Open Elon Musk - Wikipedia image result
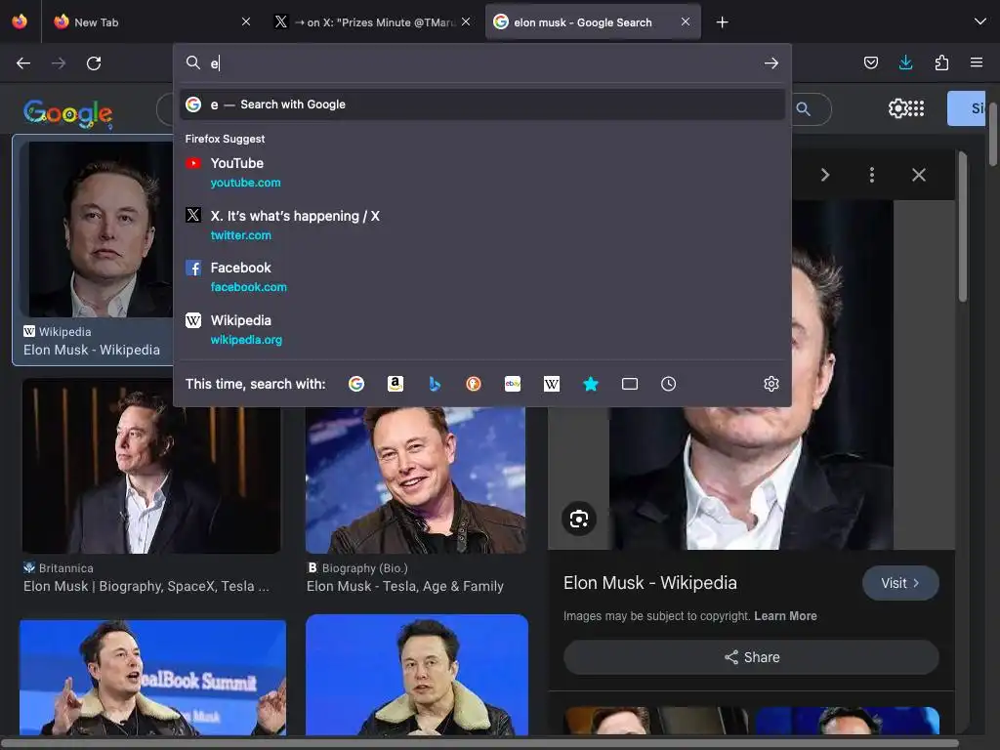Image resolution: width=1000 pixels, height=750 pixels. pos(93,250)
